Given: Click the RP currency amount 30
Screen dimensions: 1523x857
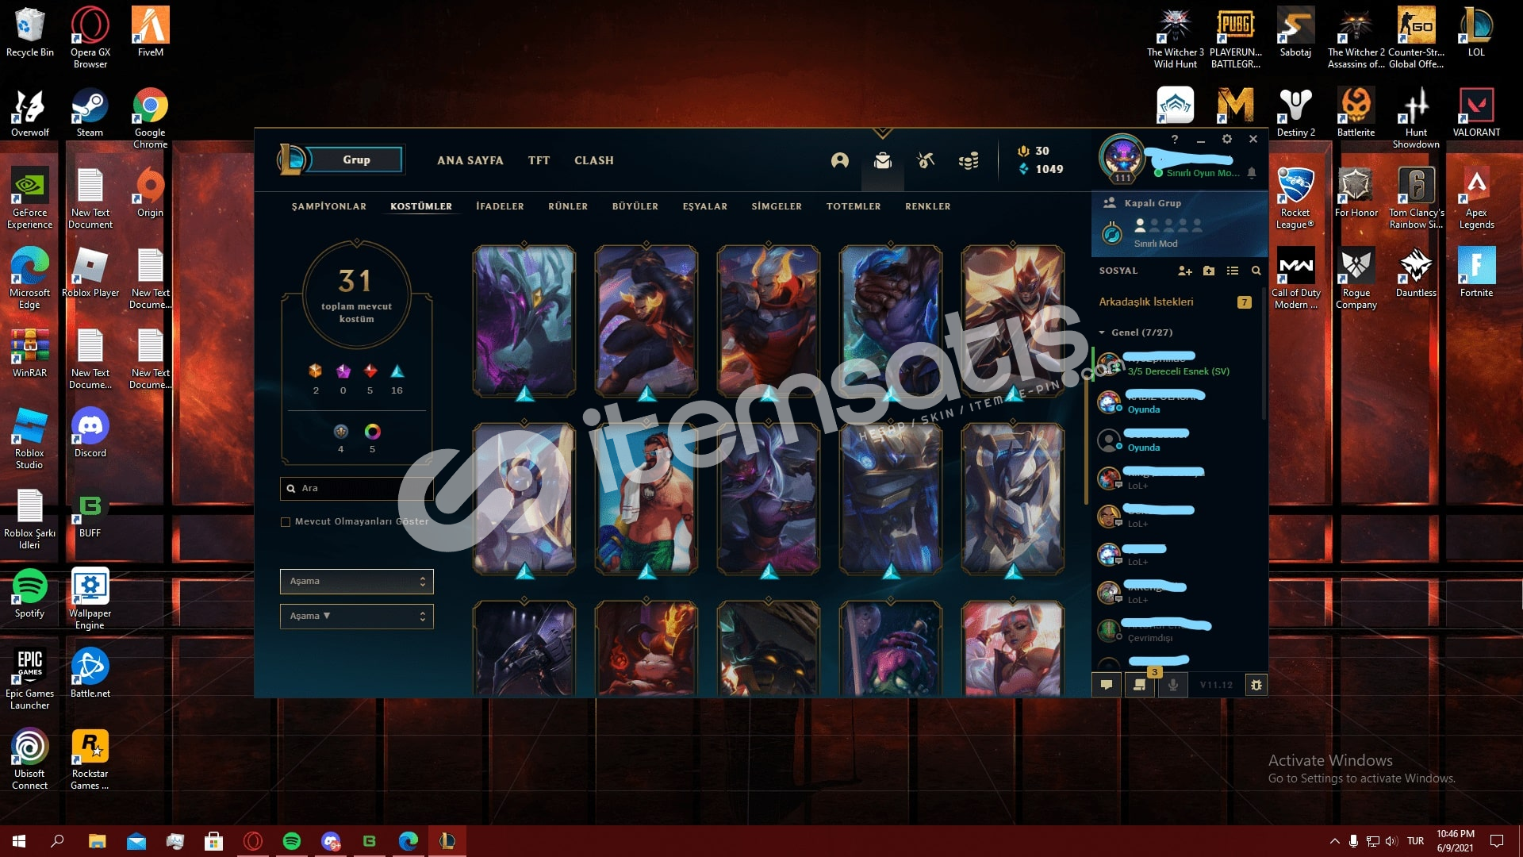Looking at the screenshot, I should point(1034,151).
